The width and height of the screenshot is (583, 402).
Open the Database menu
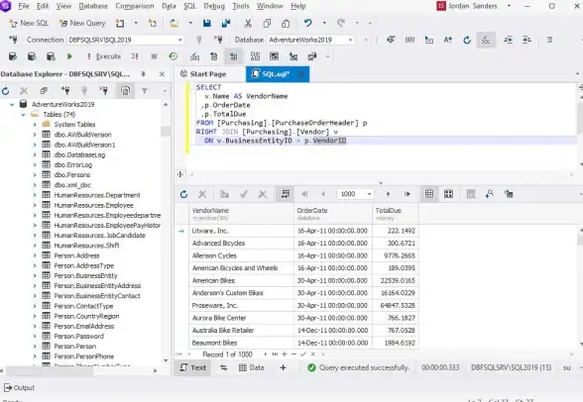(x=93, y=6)
